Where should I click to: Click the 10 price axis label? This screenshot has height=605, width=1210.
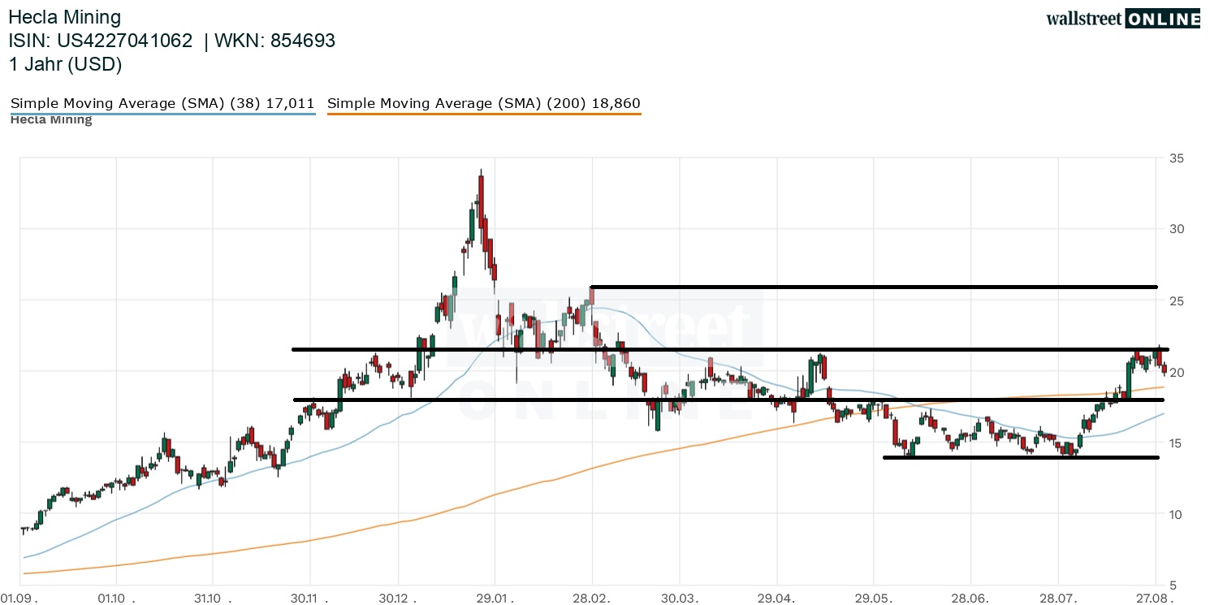point(1175,514)
